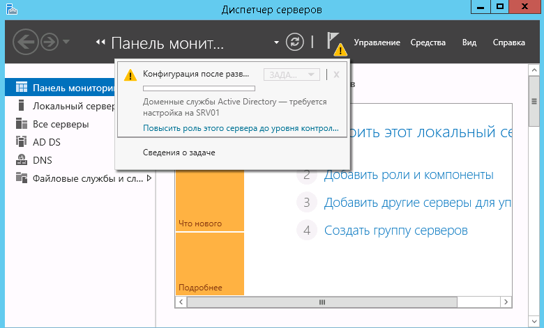The width and height of the screenshot is (544, 328).
Task: Open the Управление menu
Action: pos(377,42)
